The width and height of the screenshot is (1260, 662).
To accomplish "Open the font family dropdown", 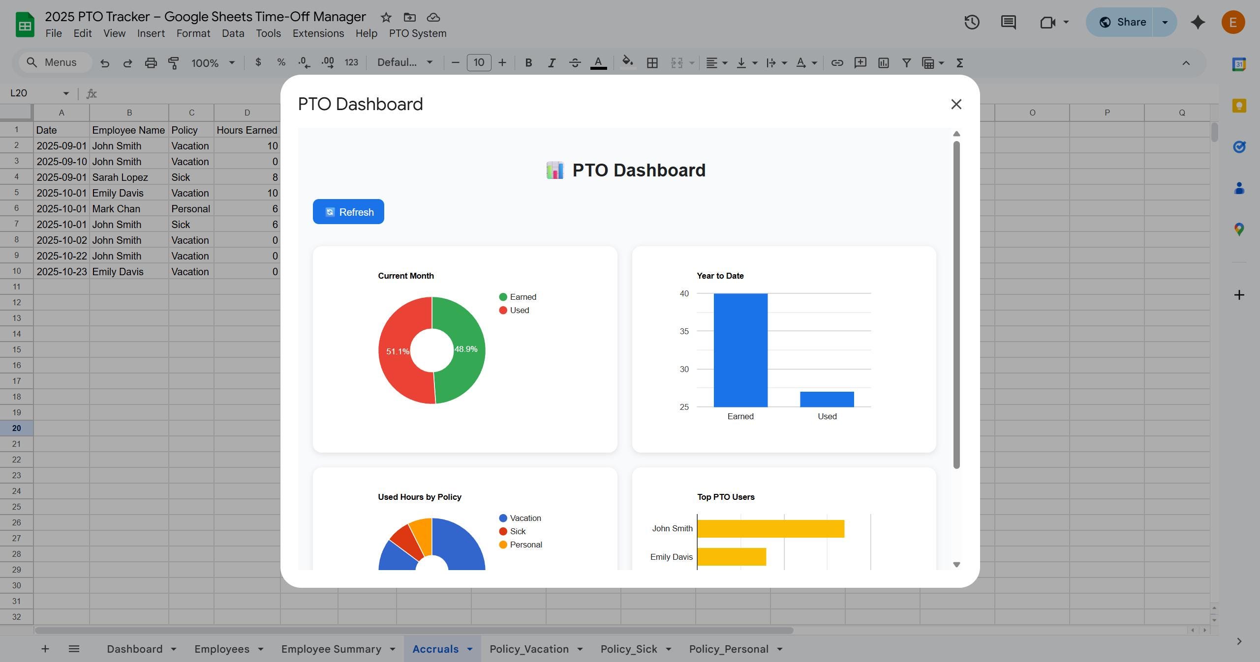I will tap(405, 63).
